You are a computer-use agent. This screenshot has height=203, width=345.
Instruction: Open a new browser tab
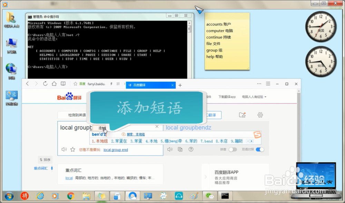pos(180,85)
